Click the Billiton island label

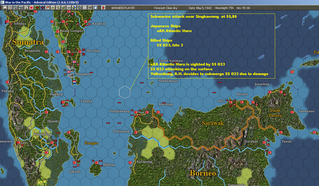[x=109, y=165]
